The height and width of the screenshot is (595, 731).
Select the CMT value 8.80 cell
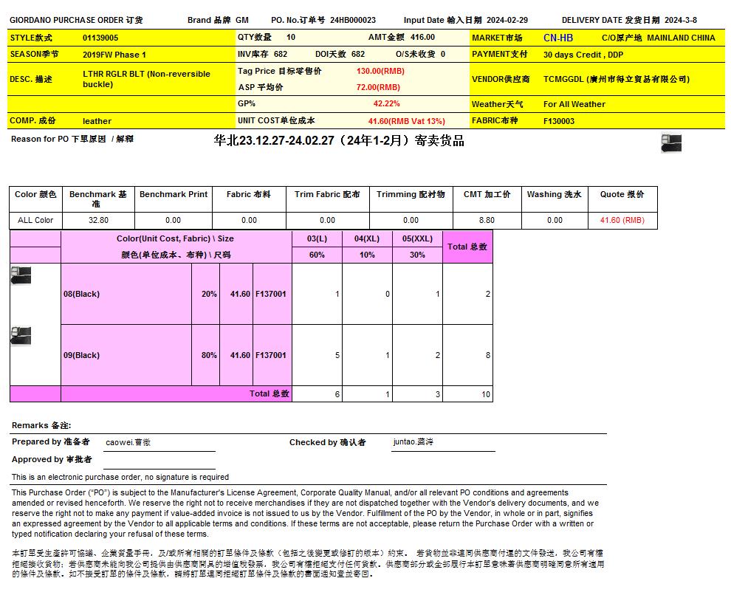(x=487, y=220)
